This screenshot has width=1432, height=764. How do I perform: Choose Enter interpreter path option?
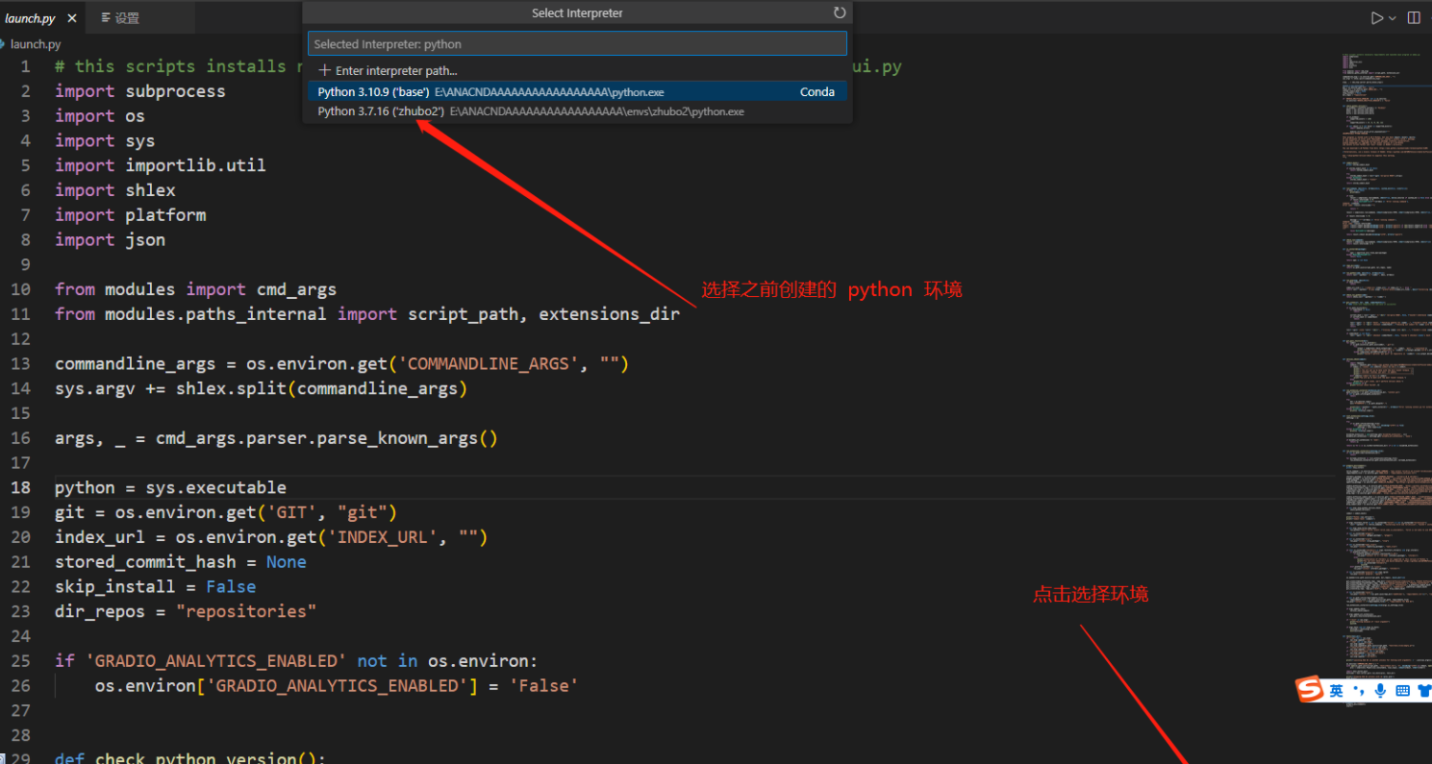[x=577, y=70]
